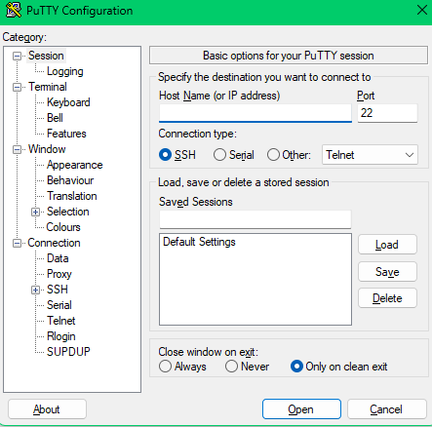Open the Behaviour settings category
This screenshot has height=427, width=432.
pyautogui.click(x=70, y=180)
